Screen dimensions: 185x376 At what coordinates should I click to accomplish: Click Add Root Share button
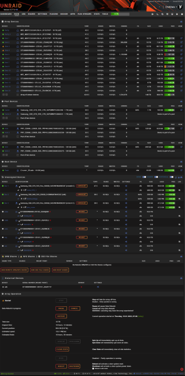60,270
